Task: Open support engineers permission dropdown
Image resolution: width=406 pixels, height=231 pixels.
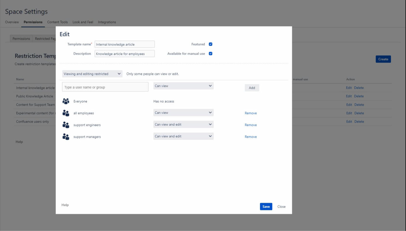Action: 183,124
